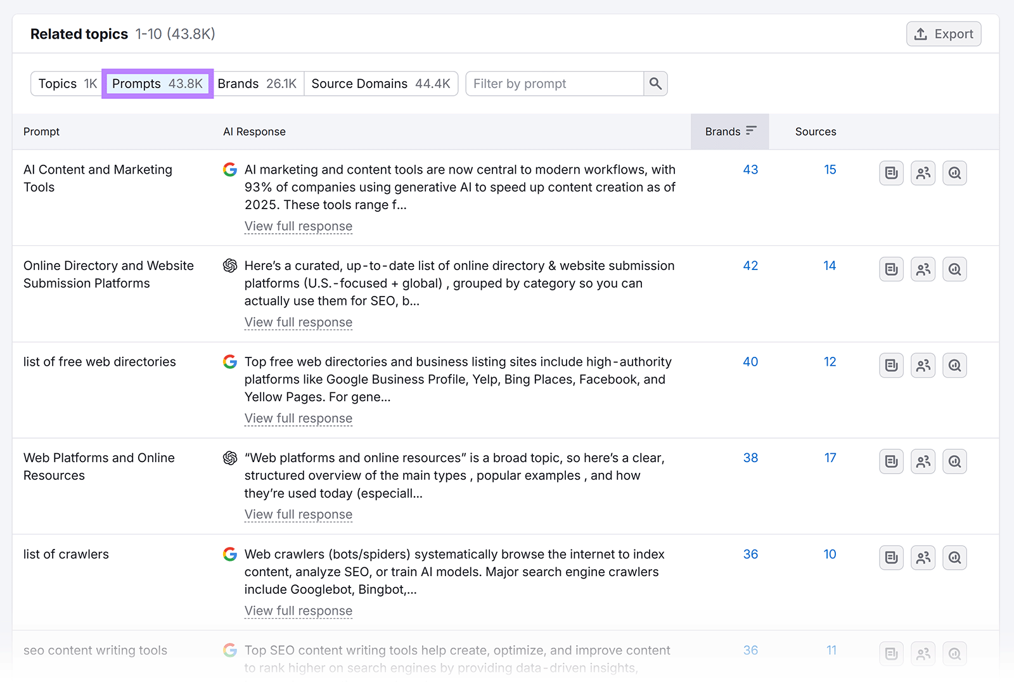Click the Prompt column header

coord(41,132)
